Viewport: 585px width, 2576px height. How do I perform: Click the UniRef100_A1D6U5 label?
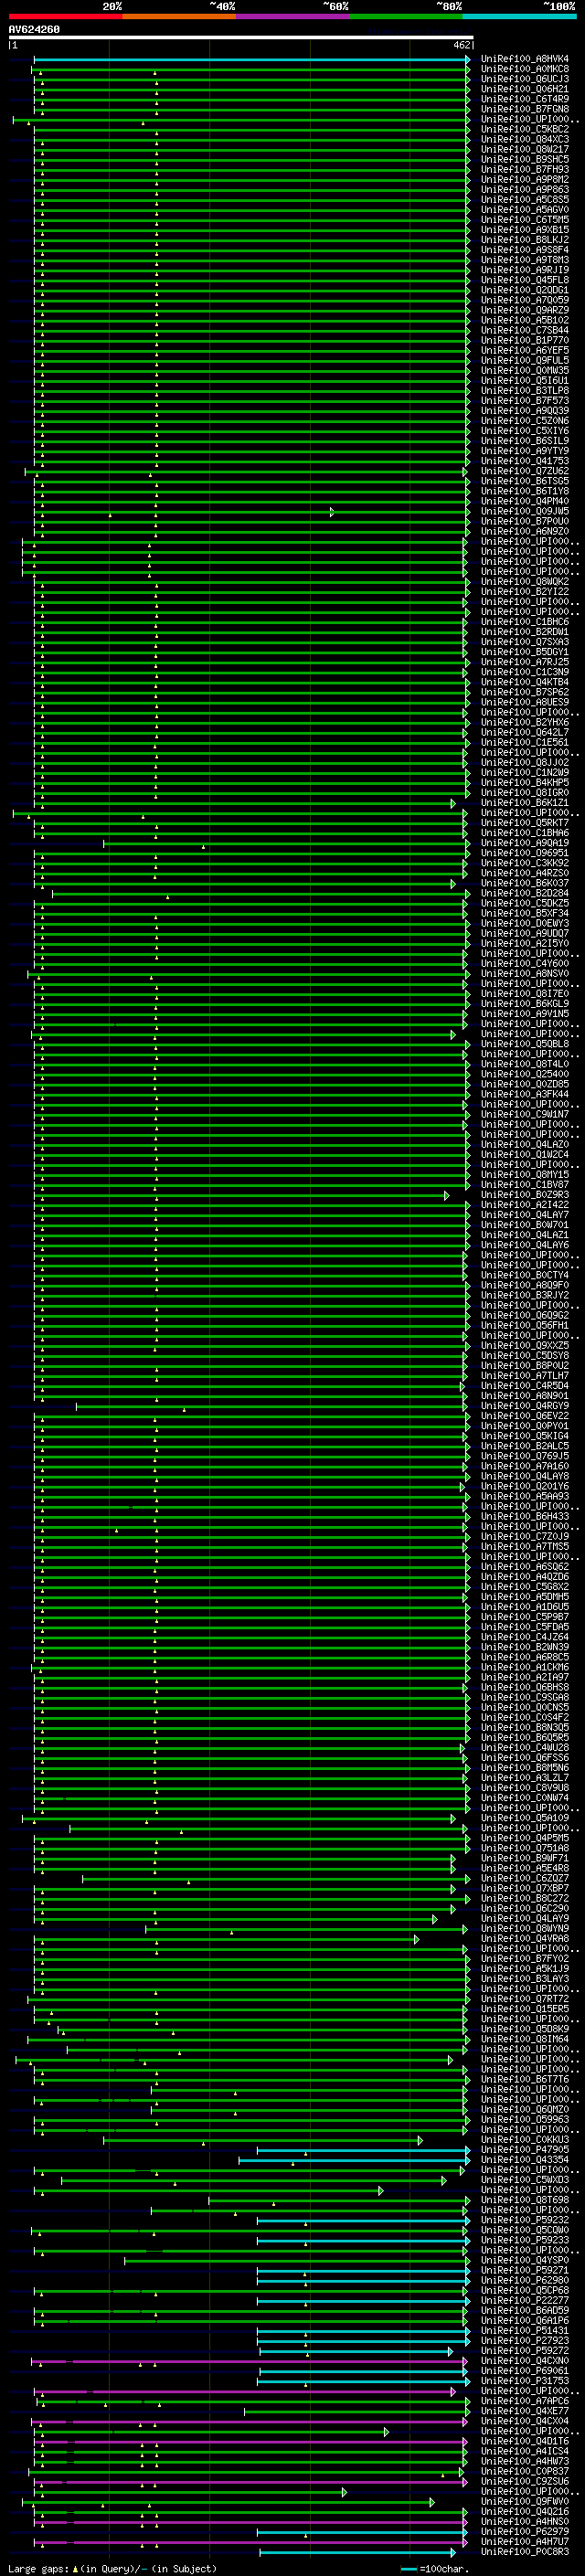pos(525,1606)
